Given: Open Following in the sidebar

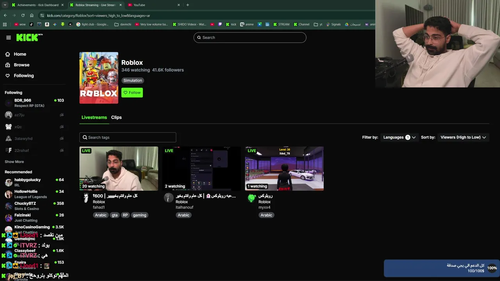Looking at the screenshot, I should (24, 76).
